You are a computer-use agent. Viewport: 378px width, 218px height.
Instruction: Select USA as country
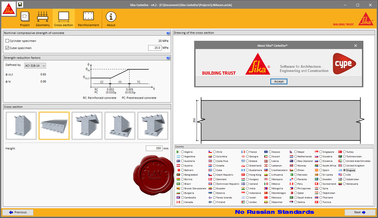coord(344,175)
